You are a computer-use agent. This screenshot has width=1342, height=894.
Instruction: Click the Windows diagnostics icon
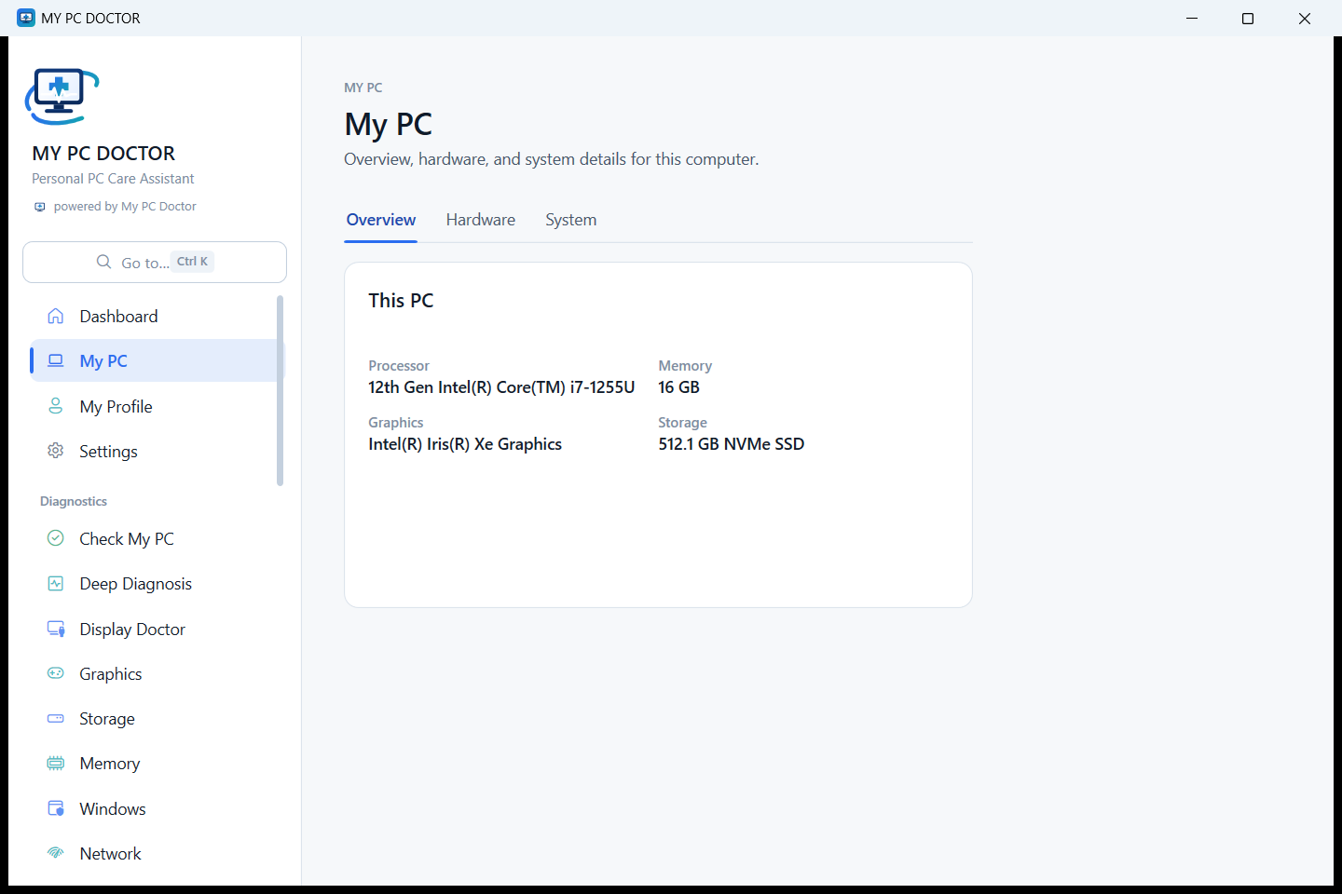pos(56,808)
